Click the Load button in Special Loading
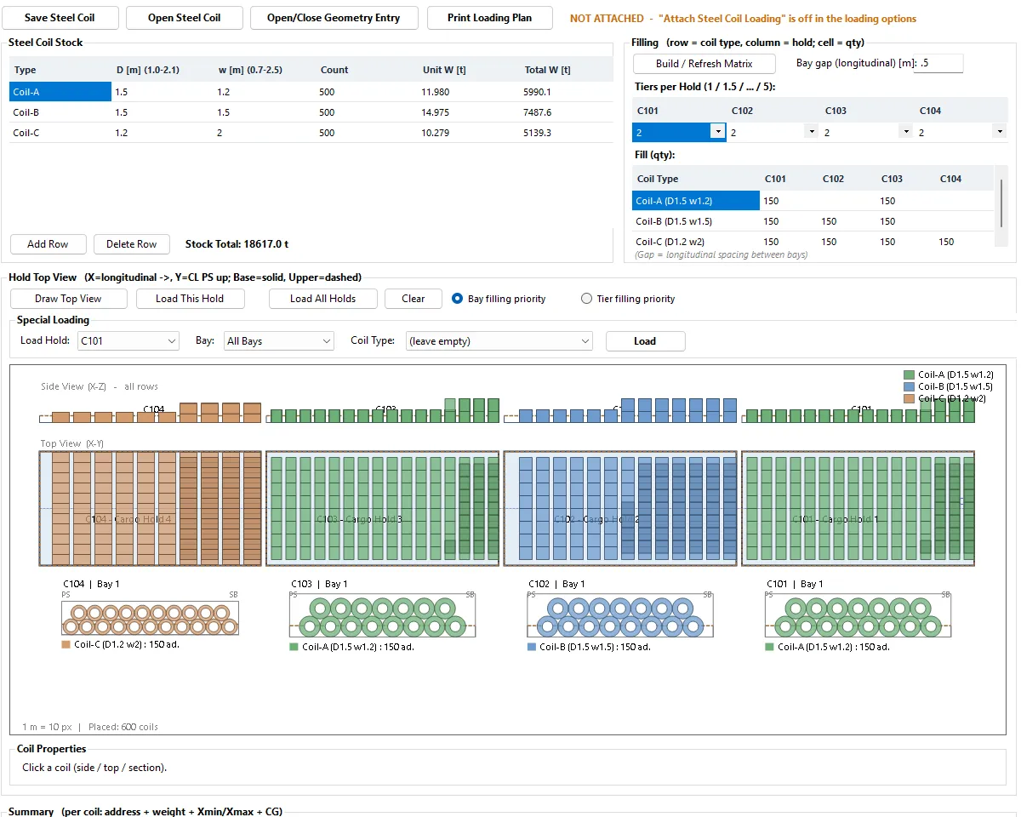 645,341
